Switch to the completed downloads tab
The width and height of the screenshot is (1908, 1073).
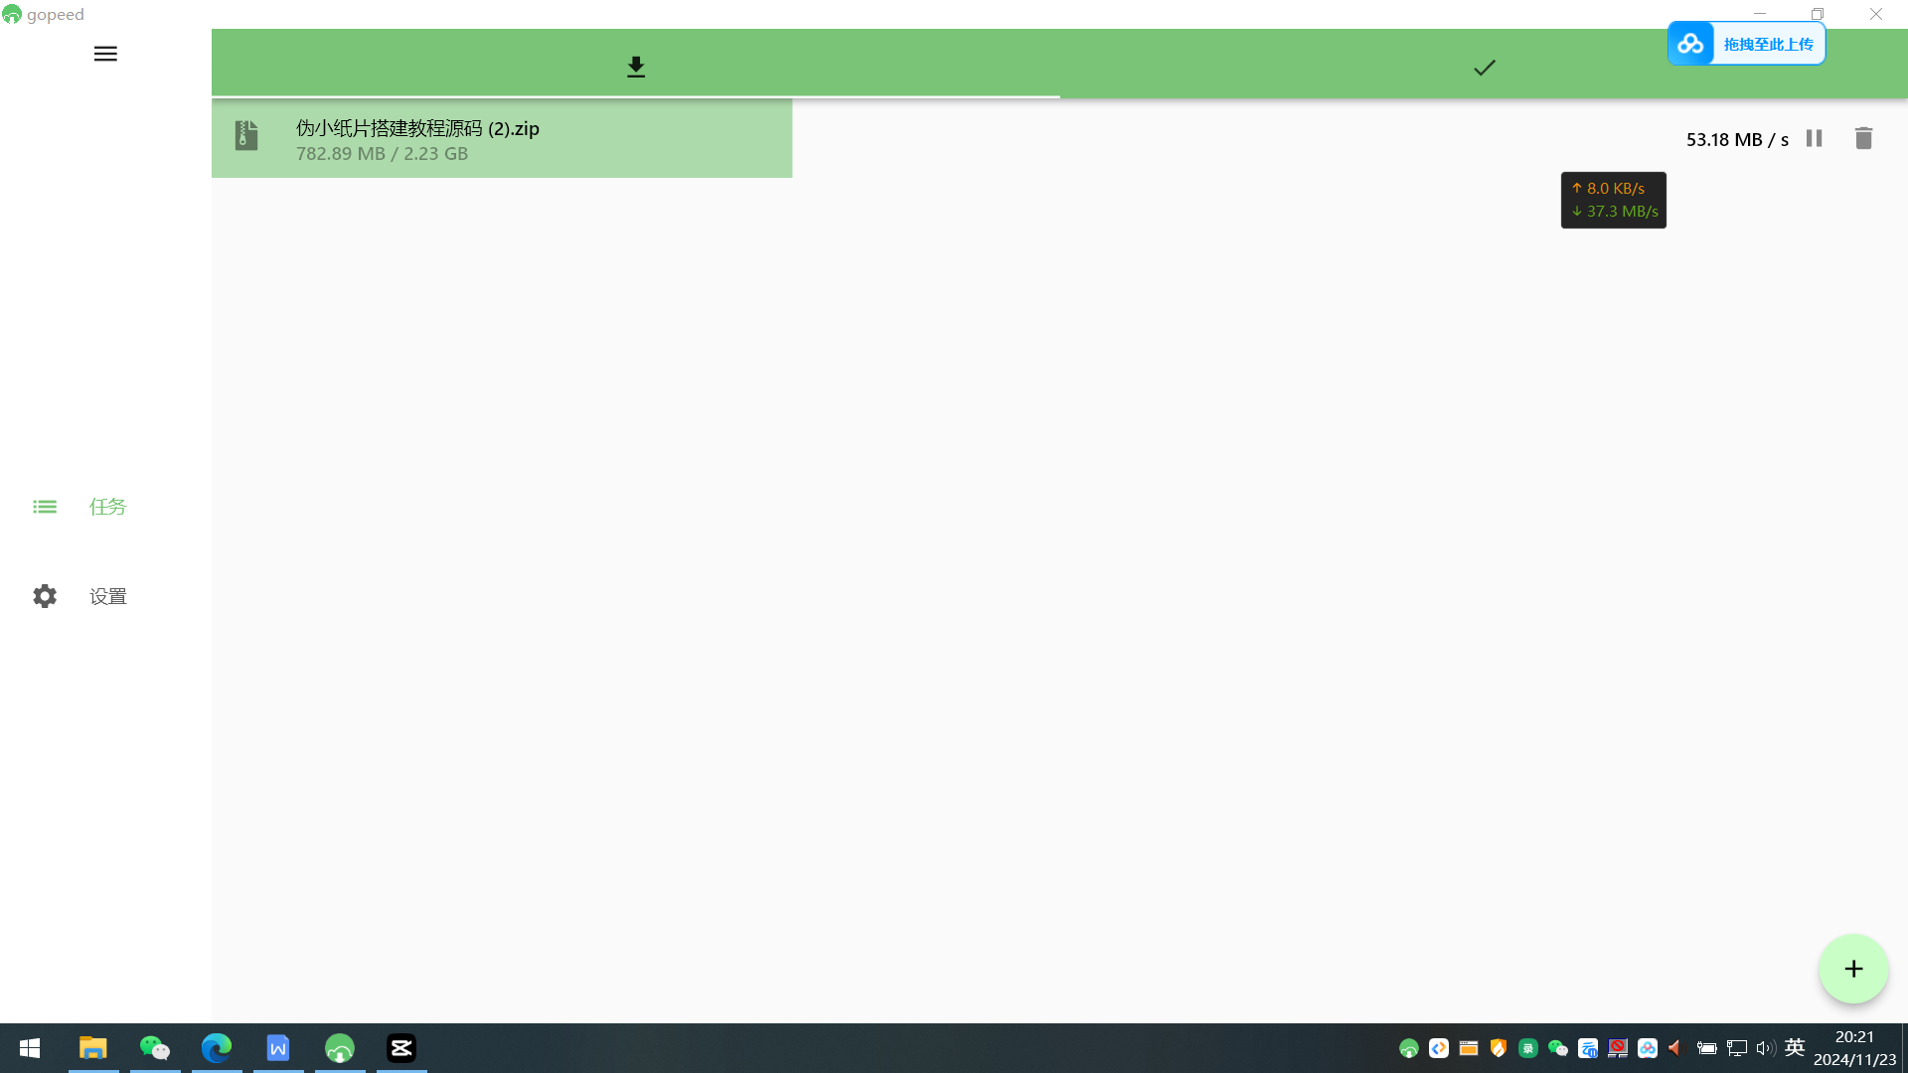click(1484, 67)
